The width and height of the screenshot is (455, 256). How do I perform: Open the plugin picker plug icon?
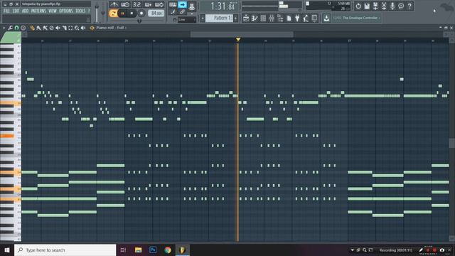(297, 18)
